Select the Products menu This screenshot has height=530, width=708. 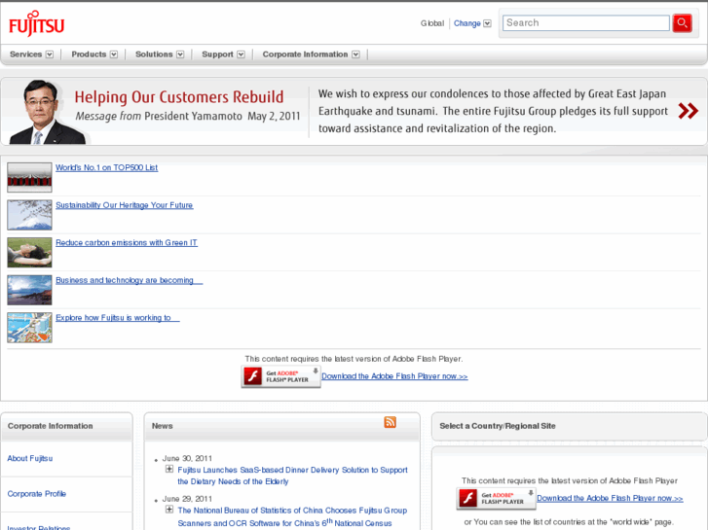point(89,54)
